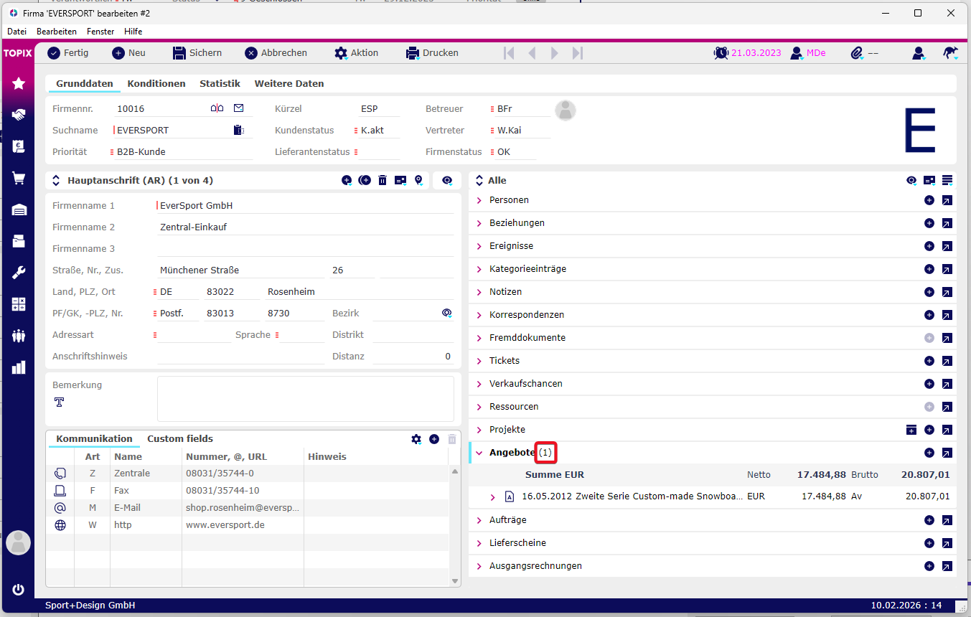Click the Abbrechen button
The image size is (971, 617).
[276, 53]
